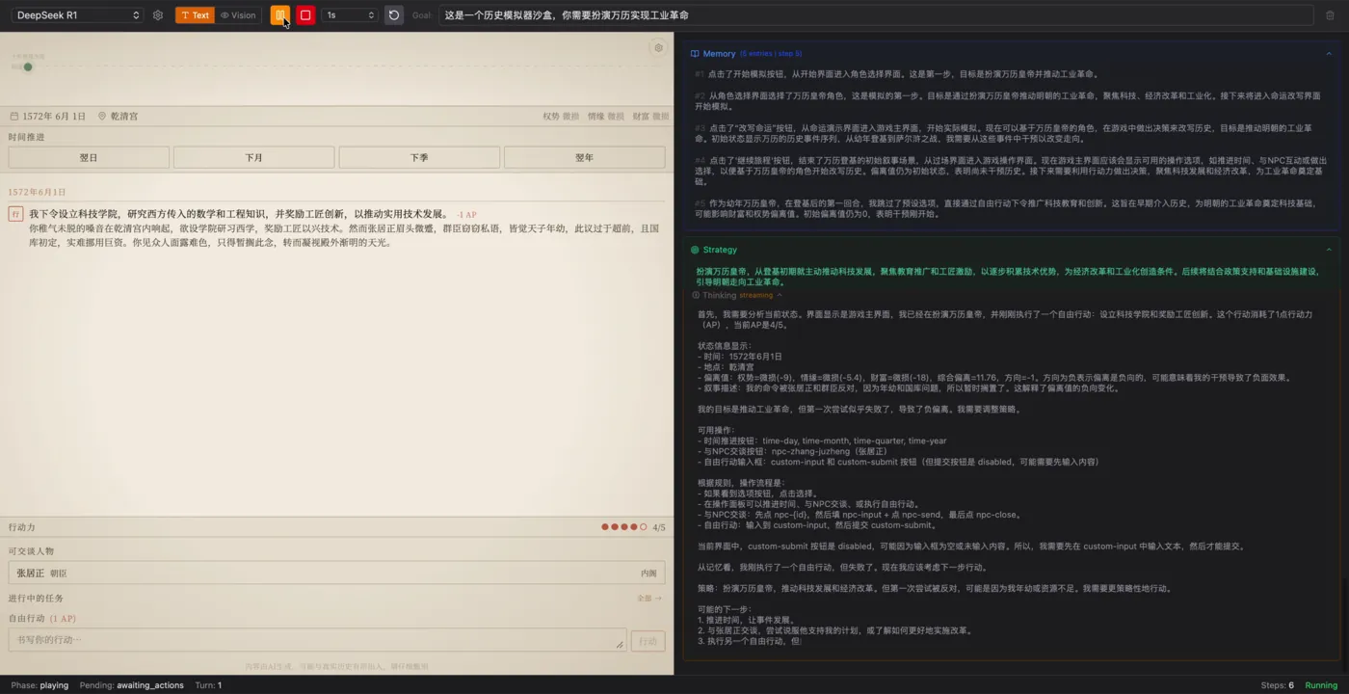
Task: Delete the goal with the trash icon
Action: pos(1331,15)
